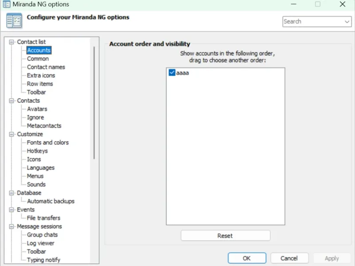355x266 pixels.
Task: Open Sounds settings
Action: click(x=36, y=184)
